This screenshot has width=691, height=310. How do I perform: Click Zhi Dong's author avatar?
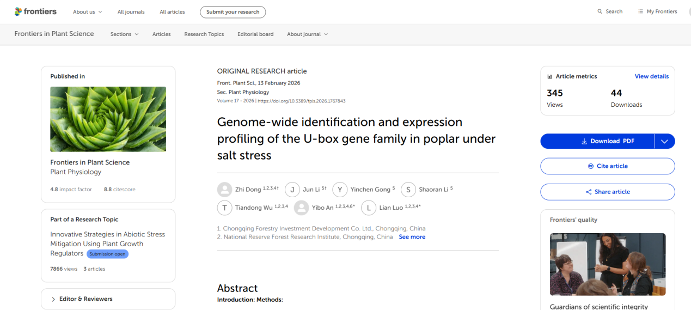(224, 190)
